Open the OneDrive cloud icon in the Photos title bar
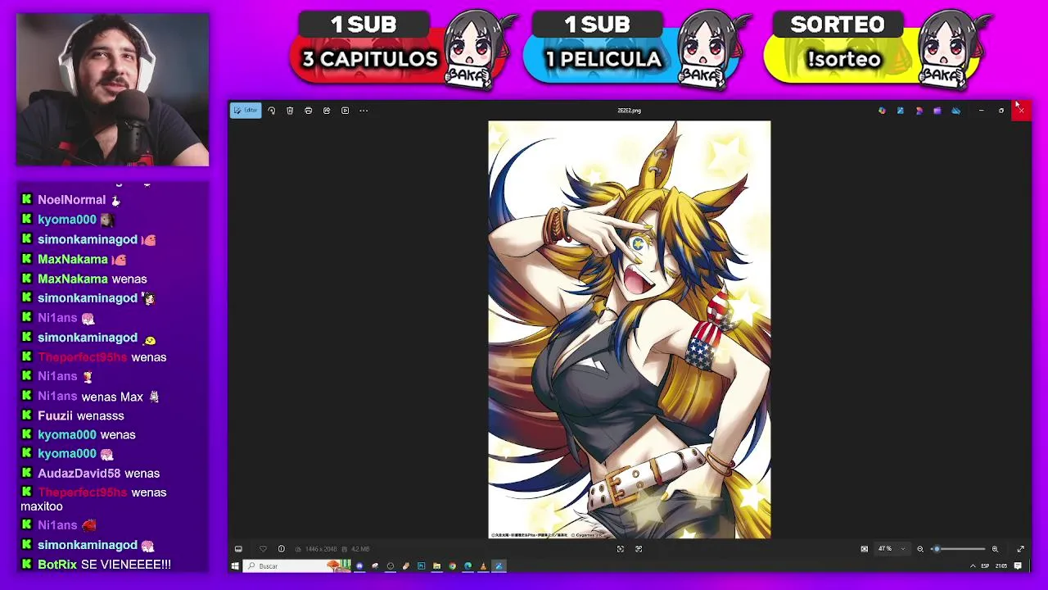This screenshot has width=1048, height=590. pos(955,111)
